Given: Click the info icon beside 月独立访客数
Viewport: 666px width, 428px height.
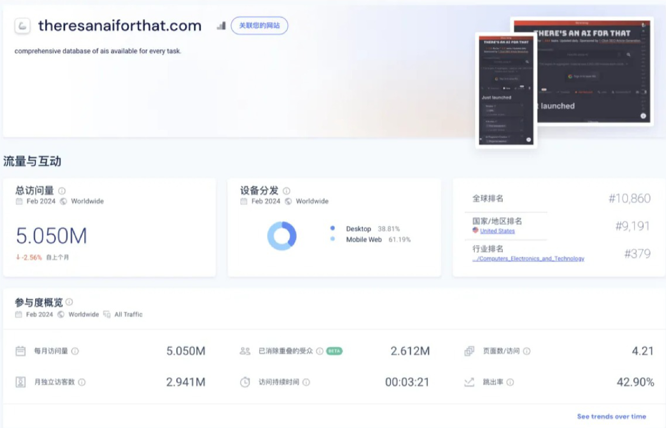Looking at the screenshot, I should pos(82,382).
